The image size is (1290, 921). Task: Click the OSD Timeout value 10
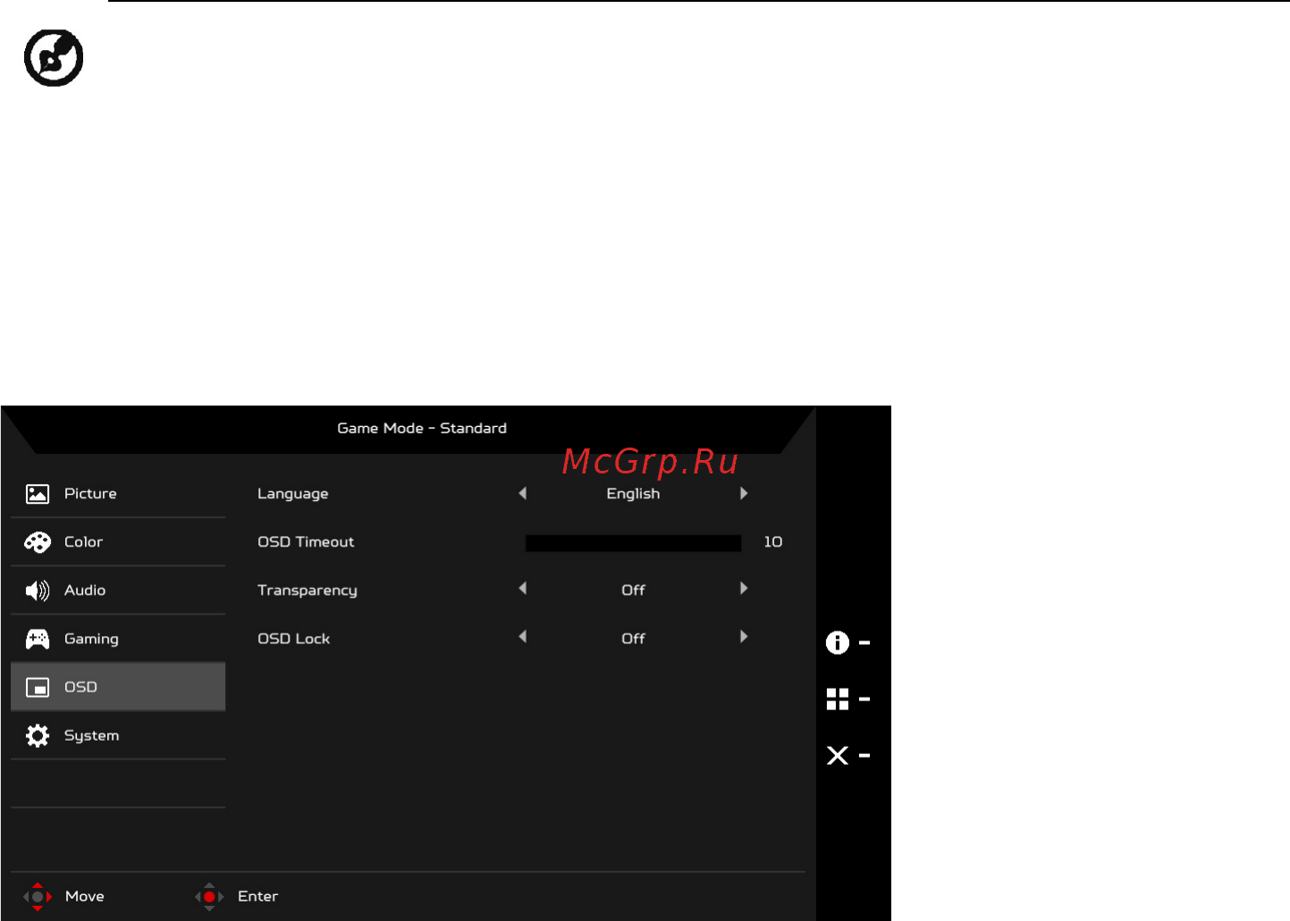pos(773,542)
